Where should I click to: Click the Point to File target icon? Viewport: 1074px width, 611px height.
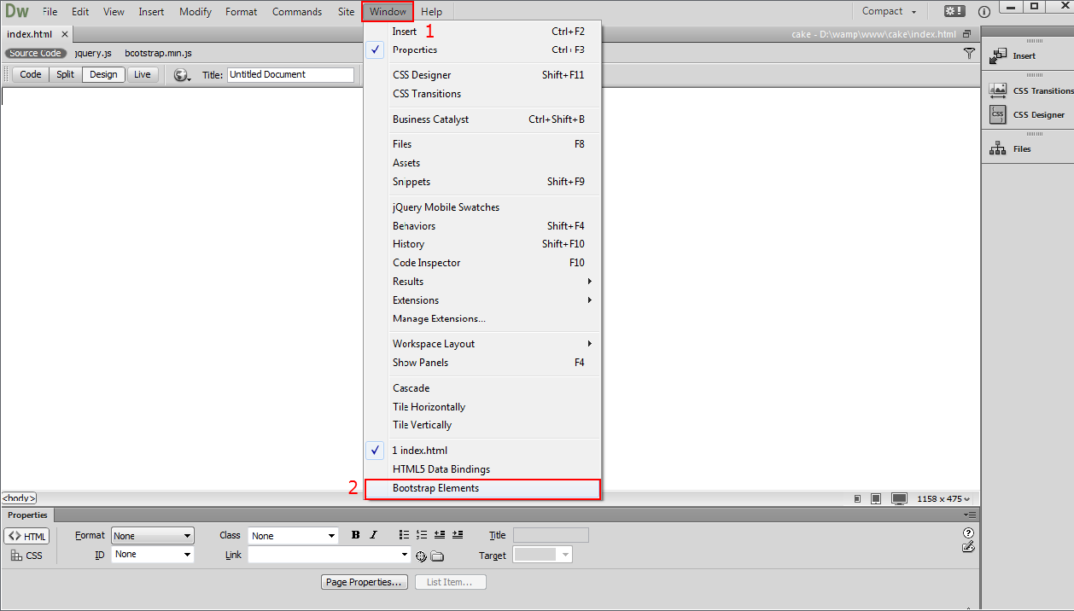point(421,556)
